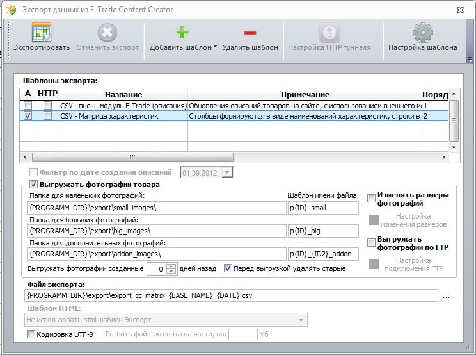Enable the Кодировка UTF-8 checkbox

[x=31, y=334]
